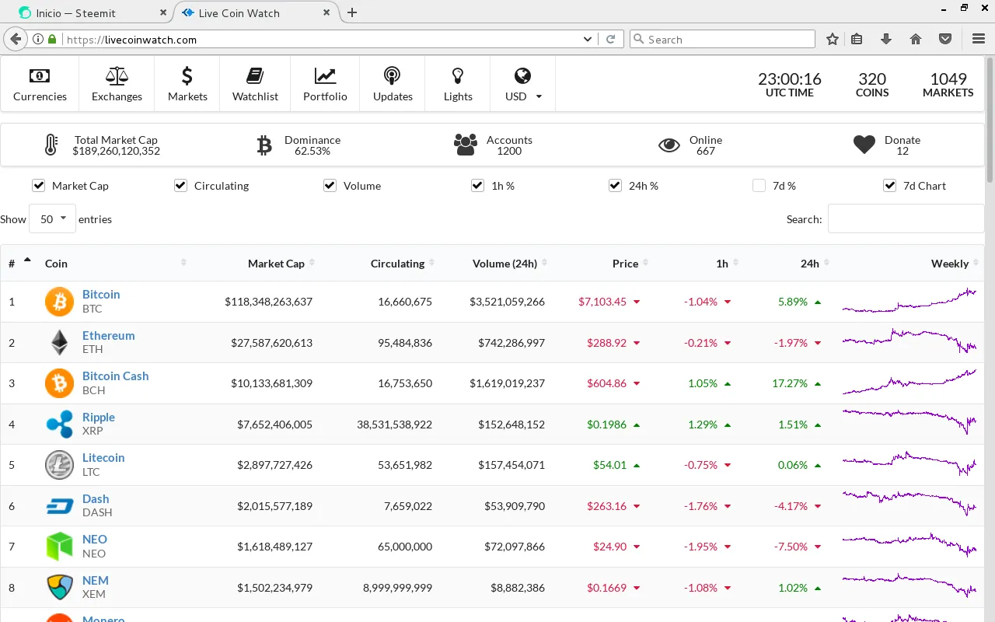This screenshot has width=995, height=622.
Task: Click the Donate heart icon
Action: [x=864, y=145]
